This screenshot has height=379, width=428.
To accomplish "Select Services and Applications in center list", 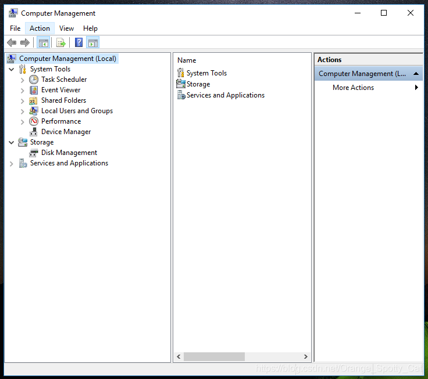I will point(225,95).
